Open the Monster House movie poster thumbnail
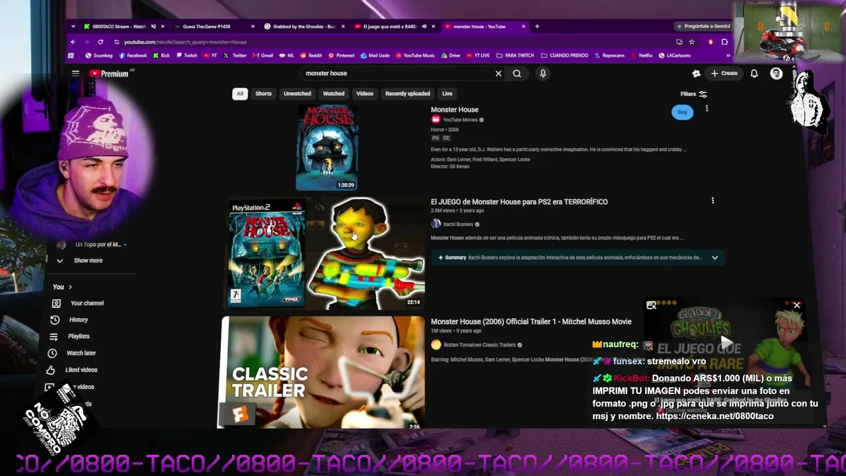Screen dimensions: 846x476 point(327,148)
